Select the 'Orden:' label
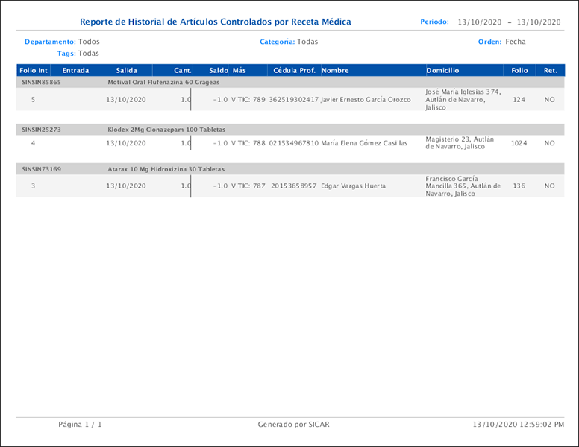This screenshot has height=447, width=579. point(489,42)
